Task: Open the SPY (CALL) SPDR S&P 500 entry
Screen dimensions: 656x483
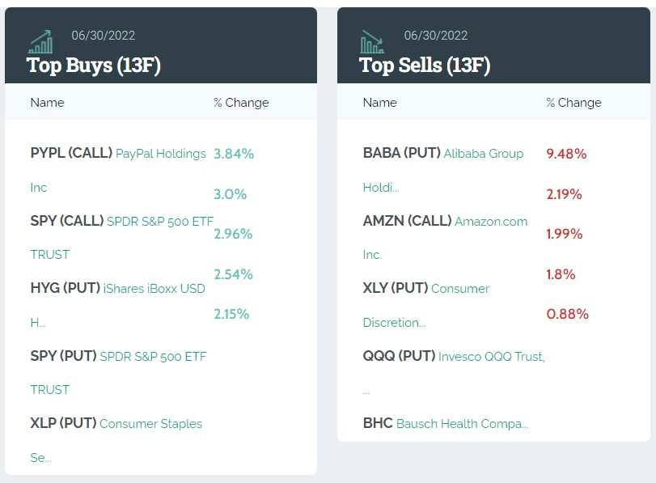Action: pyautogui.click(x=122, y=237)
